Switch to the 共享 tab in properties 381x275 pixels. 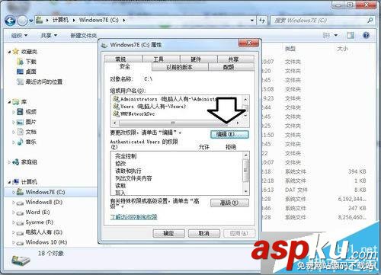(x=235, y=59)
